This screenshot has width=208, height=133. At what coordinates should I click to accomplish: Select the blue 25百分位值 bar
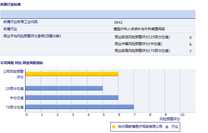click(64, 88)
